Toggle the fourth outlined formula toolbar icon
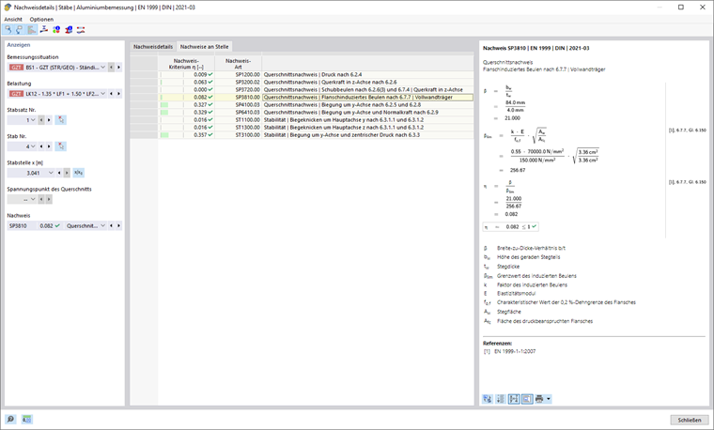 tap(527, 399)
